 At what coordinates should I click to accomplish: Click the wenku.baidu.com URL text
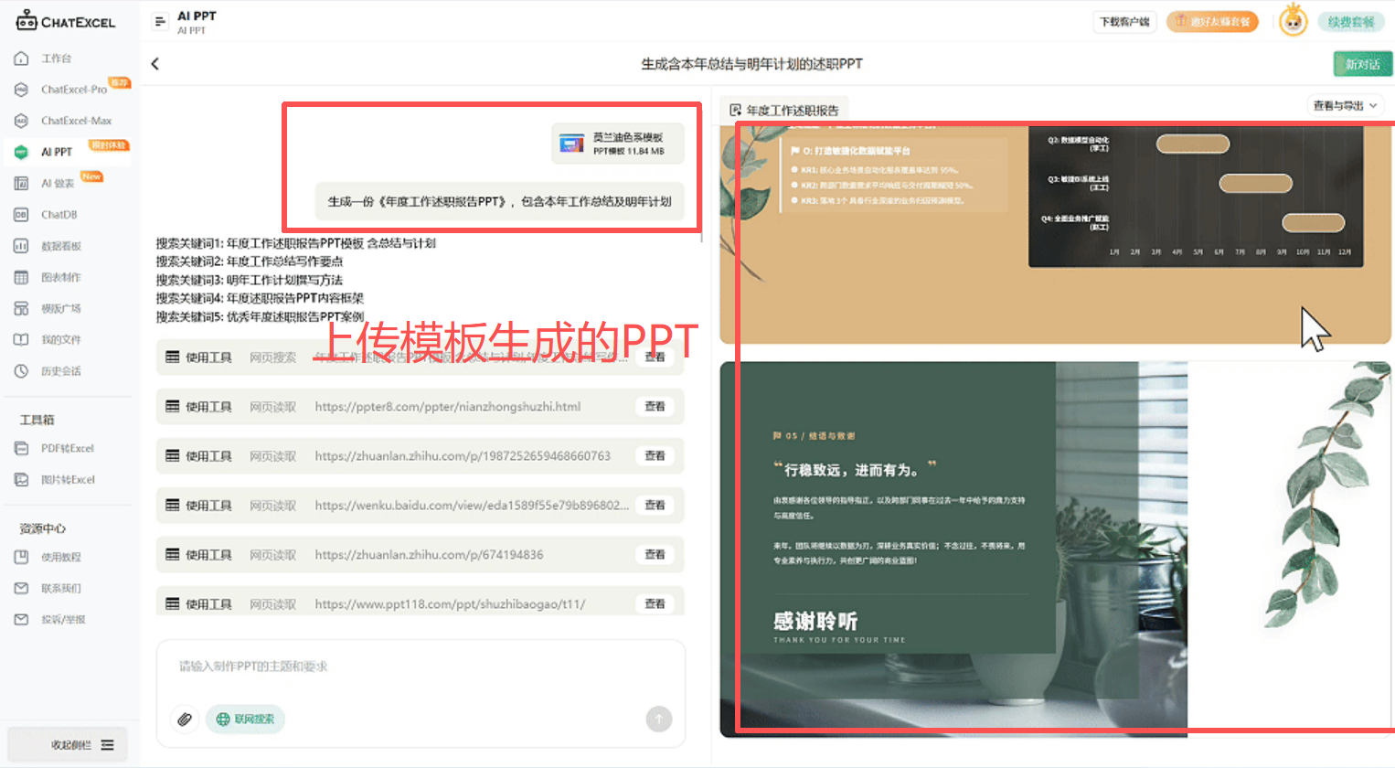472,506
